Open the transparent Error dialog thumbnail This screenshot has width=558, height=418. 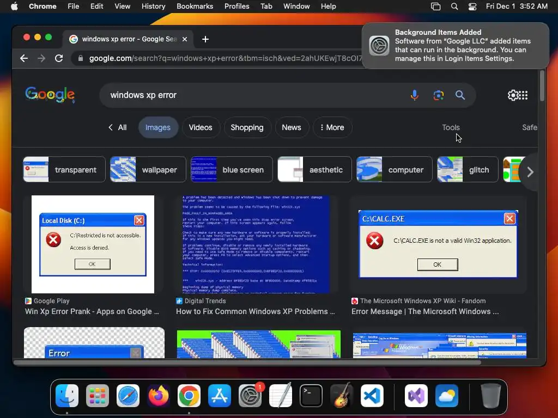(94, 343)
